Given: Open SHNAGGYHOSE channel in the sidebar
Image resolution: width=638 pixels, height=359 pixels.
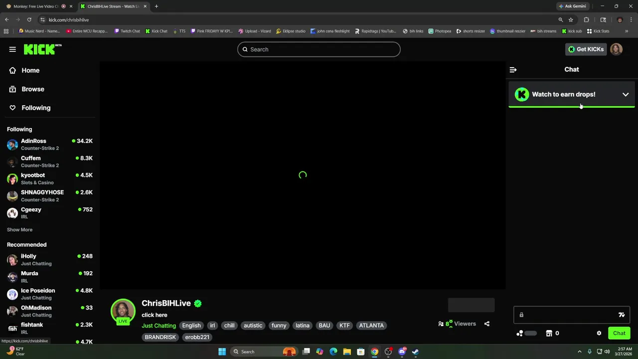Looking at the screenshot, I should tap(50, 195).
